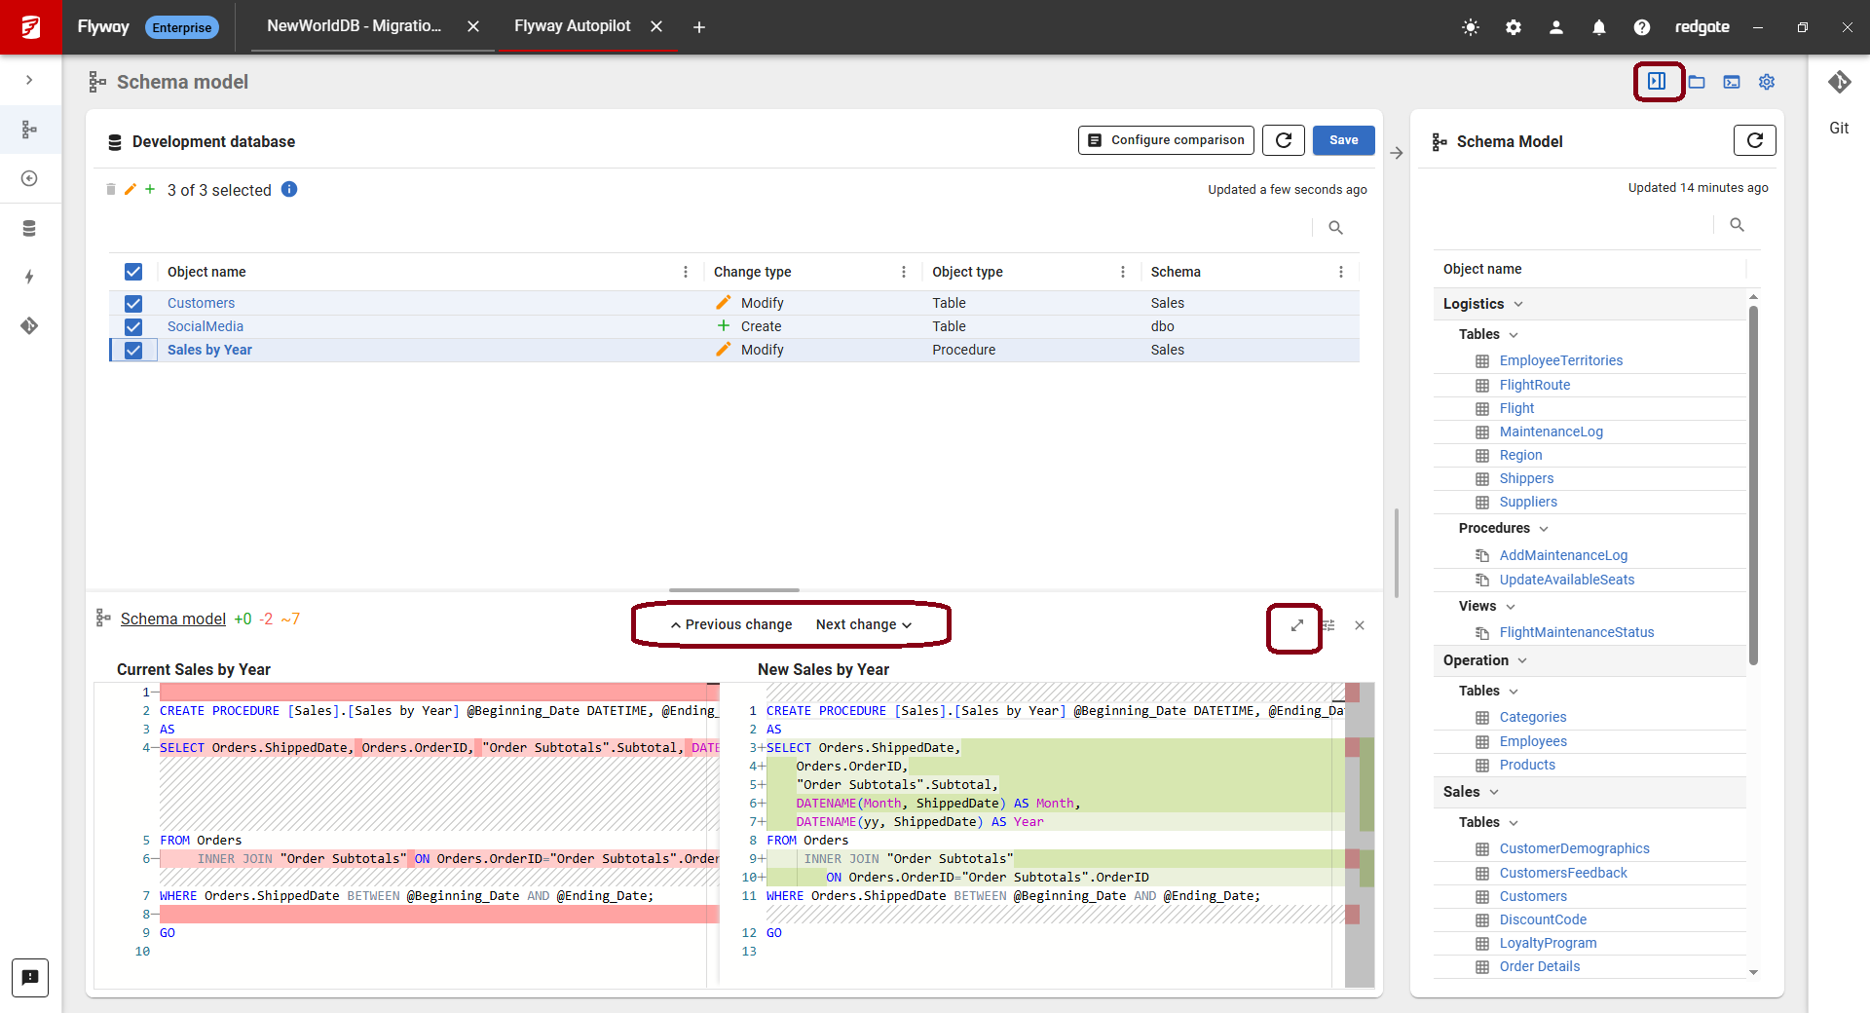Expand the diff view to full screen

tap(1296, 625)
